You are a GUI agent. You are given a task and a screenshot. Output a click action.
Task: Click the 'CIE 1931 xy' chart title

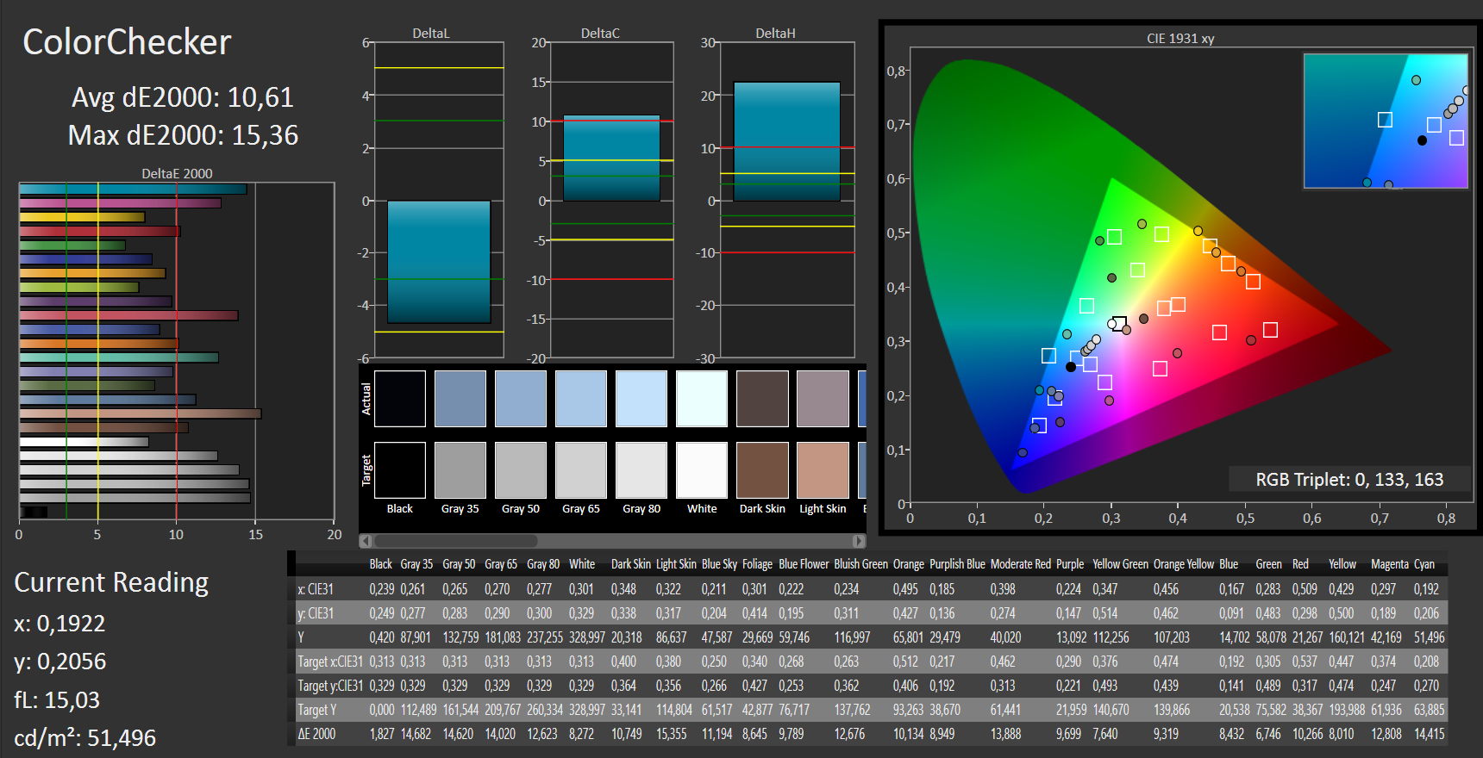point(1180,39)
